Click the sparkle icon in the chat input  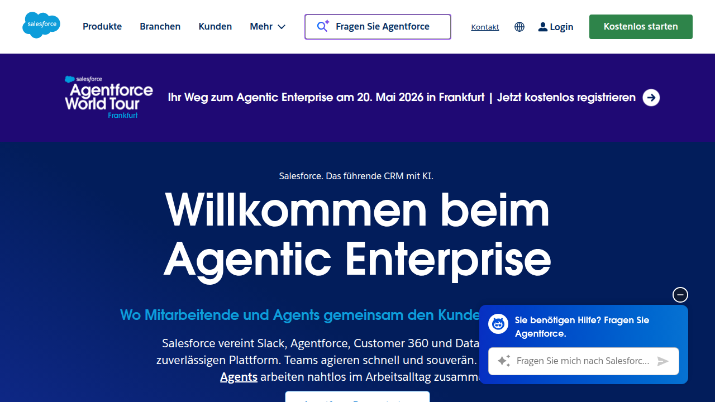504,361
